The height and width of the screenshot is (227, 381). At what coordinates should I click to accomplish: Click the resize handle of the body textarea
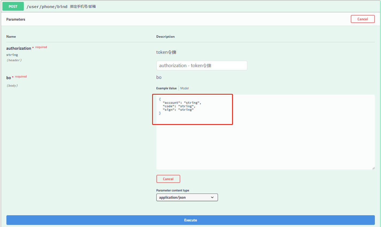point(373,168)
